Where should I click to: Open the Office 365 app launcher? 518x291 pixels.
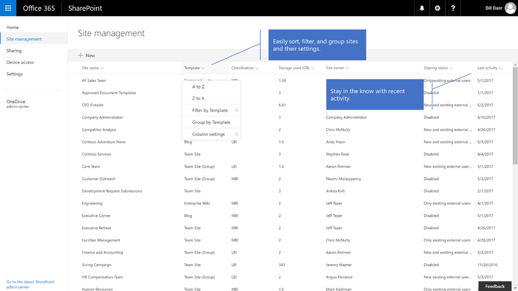8,8
